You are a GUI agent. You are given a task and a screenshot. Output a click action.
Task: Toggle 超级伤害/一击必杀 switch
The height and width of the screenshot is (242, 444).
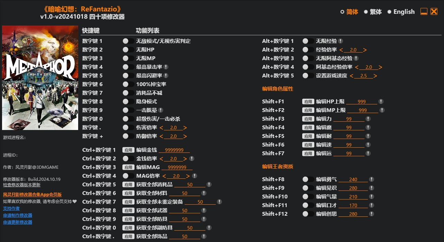click(x=128, y=119)
